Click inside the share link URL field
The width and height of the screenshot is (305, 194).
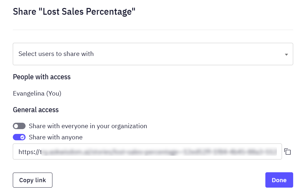click(x=147, y=151)
